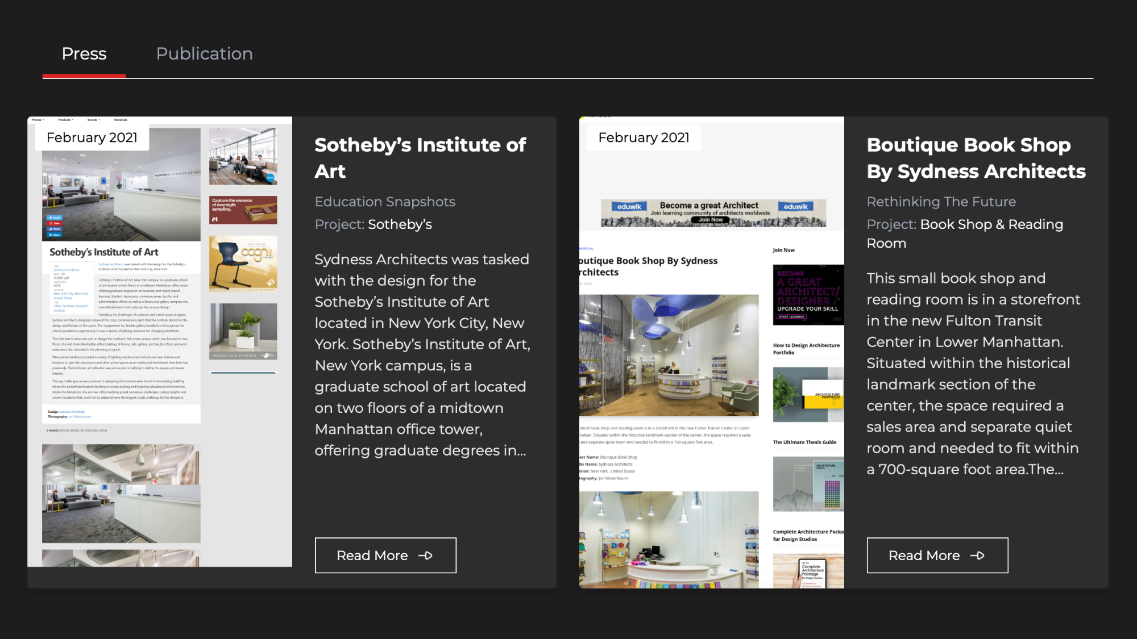Click Read More for Sotheby's Institute of Art
1137x639 pixels.
[385, 556]
